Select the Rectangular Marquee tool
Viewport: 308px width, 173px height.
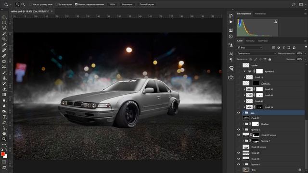tap(4, 23)
